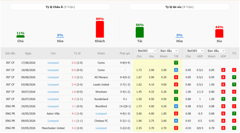Open the Ban đầu dropdown beside the first Bet365
Image resolution: width=240 pixels, height=133 pixels.
pos(169,51)
